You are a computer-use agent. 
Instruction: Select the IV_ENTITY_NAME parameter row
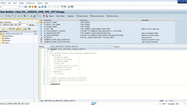(x=107, y=22)
